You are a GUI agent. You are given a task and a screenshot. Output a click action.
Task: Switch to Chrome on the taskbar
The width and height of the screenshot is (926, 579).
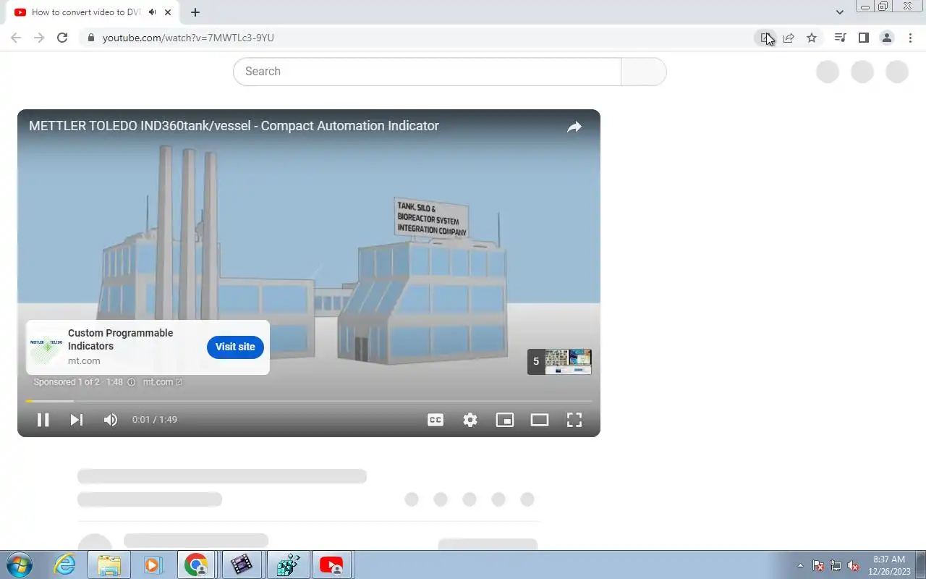tap(196, 565)
